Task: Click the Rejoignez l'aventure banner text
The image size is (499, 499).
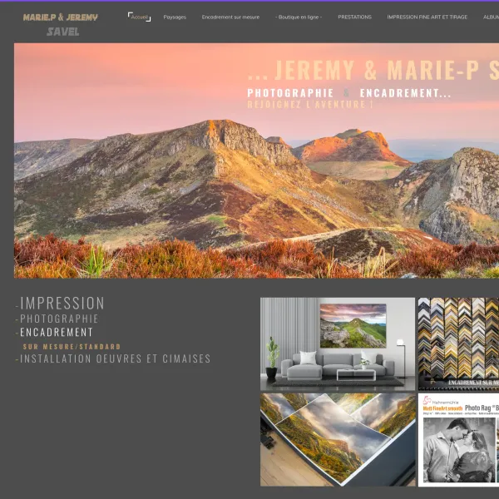Action: coord(310,105)
